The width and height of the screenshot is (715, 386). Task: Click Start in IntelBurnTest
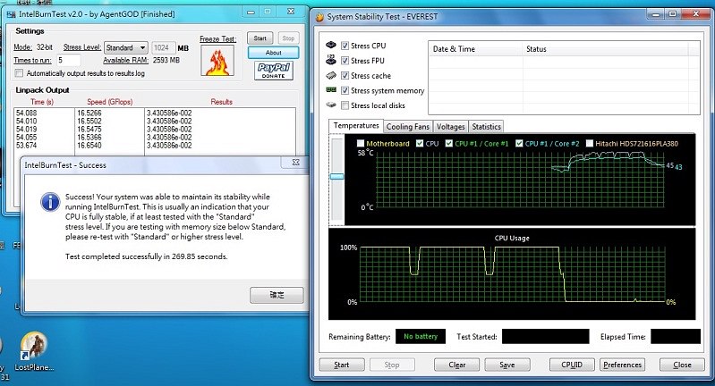260,38
